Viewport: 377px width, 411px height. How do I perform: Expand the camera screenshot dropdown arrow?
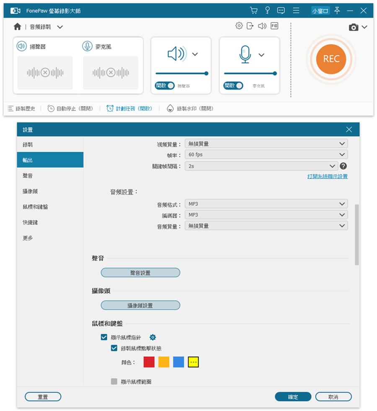[364, 27]
